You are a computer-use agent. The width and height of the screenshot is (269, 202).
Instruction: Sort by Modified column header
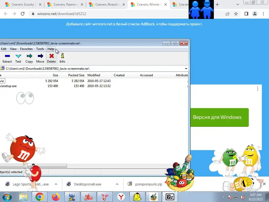point(99,75)
